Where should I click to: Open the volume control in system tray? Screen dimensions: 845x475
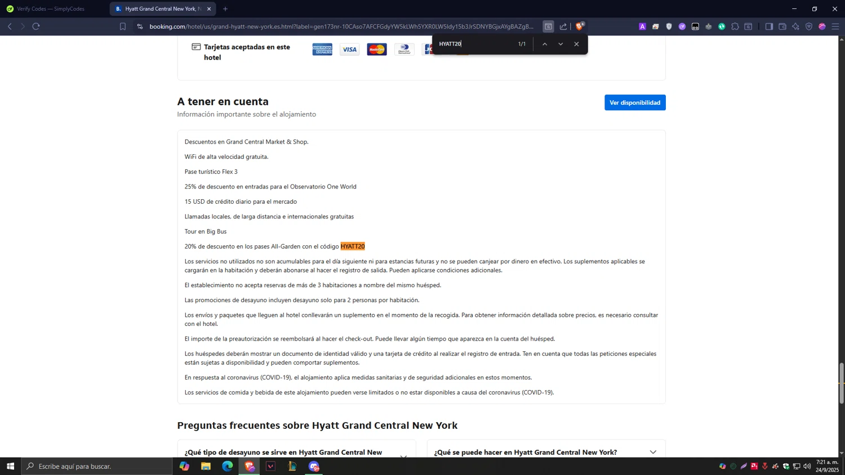pos(807,466)
